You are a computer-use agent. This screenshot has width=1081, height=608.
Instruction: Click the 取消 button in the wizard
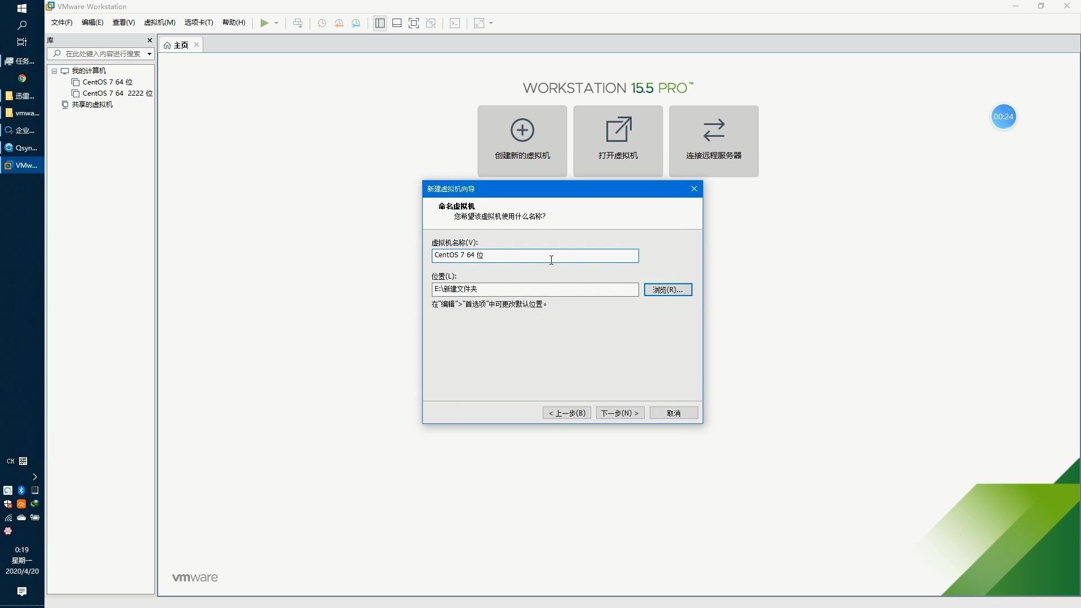[x=674, y=413]
